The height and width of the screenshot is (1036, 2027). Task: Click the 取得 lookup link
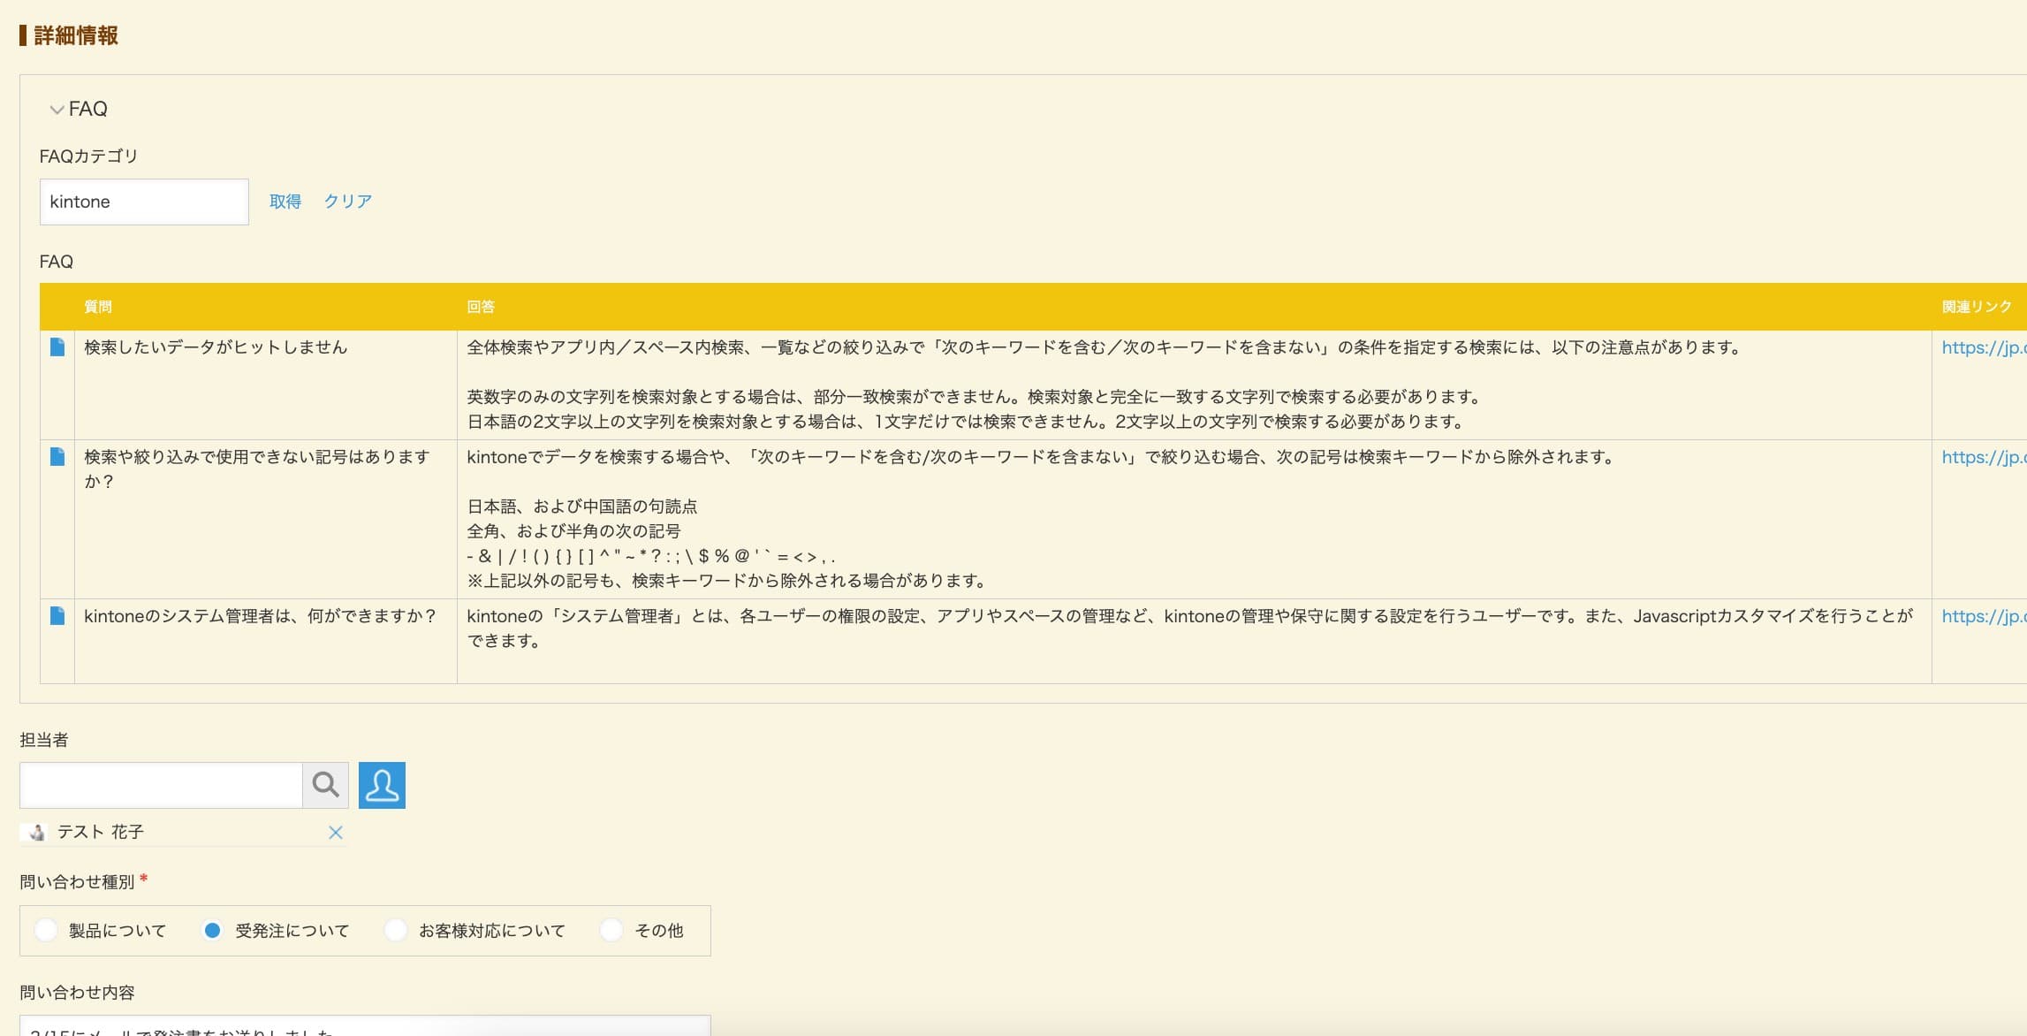click(x=285, y=202)
